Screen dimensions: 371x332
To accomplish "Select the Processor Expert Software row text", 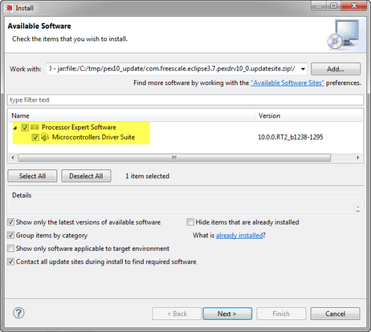I will [79, 127].
